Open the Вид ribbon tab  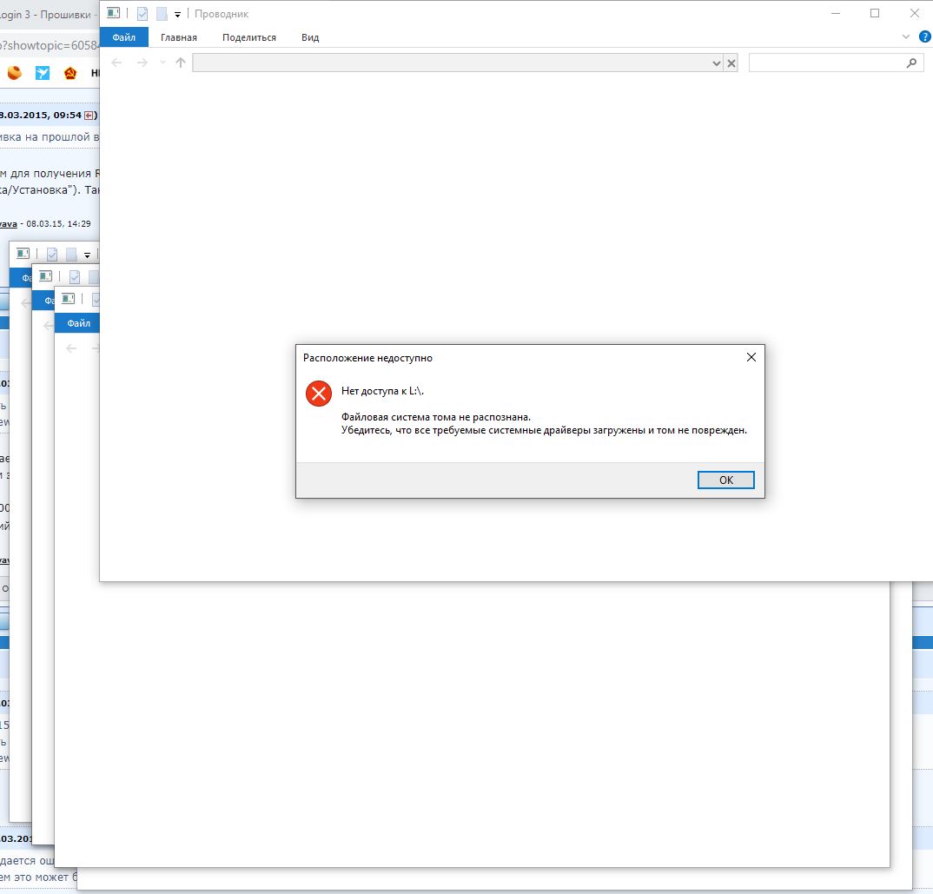(310, 37)
